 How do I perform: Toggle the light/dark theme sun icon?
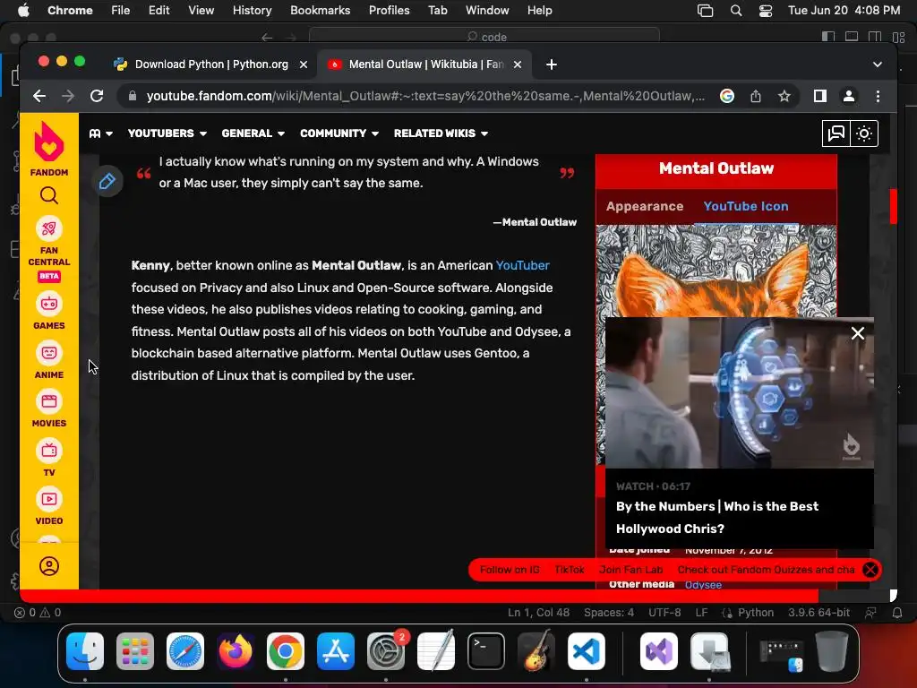pyautogui.click(x=864, y=133)
